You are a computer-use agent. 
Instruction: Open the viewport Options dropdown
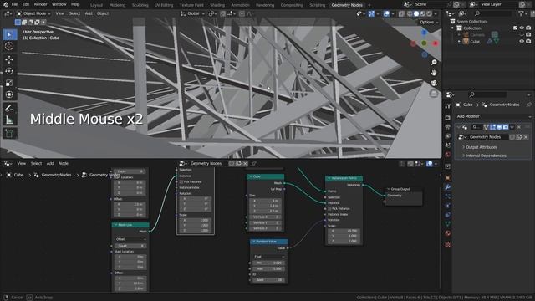coord(429,23)
